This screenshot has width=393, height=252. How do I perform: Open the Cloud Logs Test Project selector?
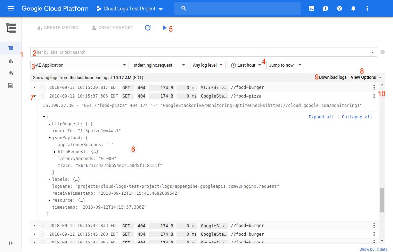129,9
